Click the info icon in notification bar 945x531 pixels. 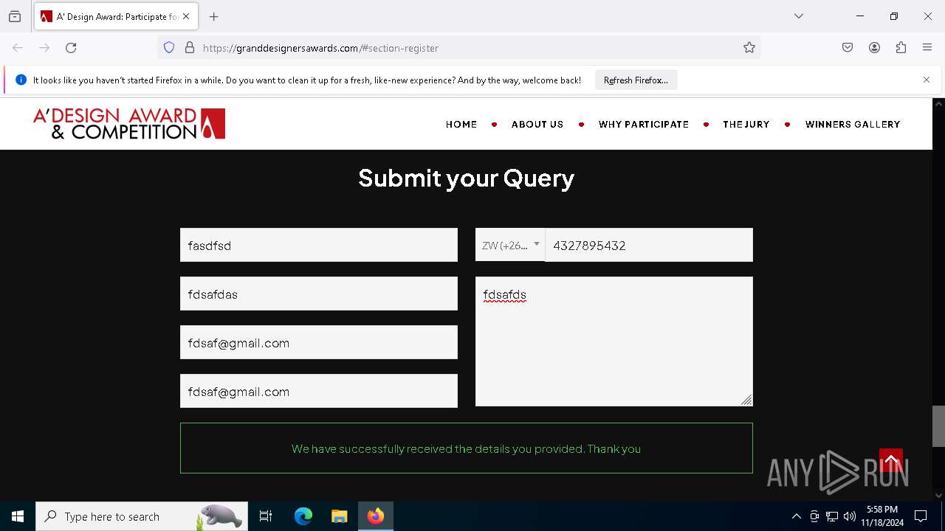tap(21, 80)
